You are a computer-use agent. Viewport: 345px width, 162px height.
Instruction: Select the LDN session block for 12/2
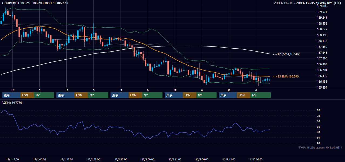[x=82, y=95]
